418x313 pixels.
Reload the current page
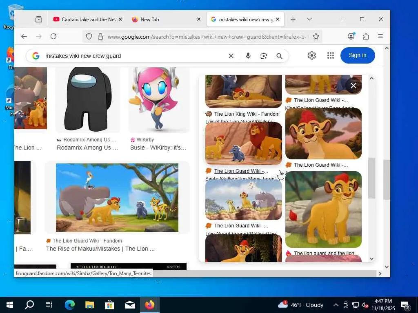pyautogui.click(x=53, y=36)
